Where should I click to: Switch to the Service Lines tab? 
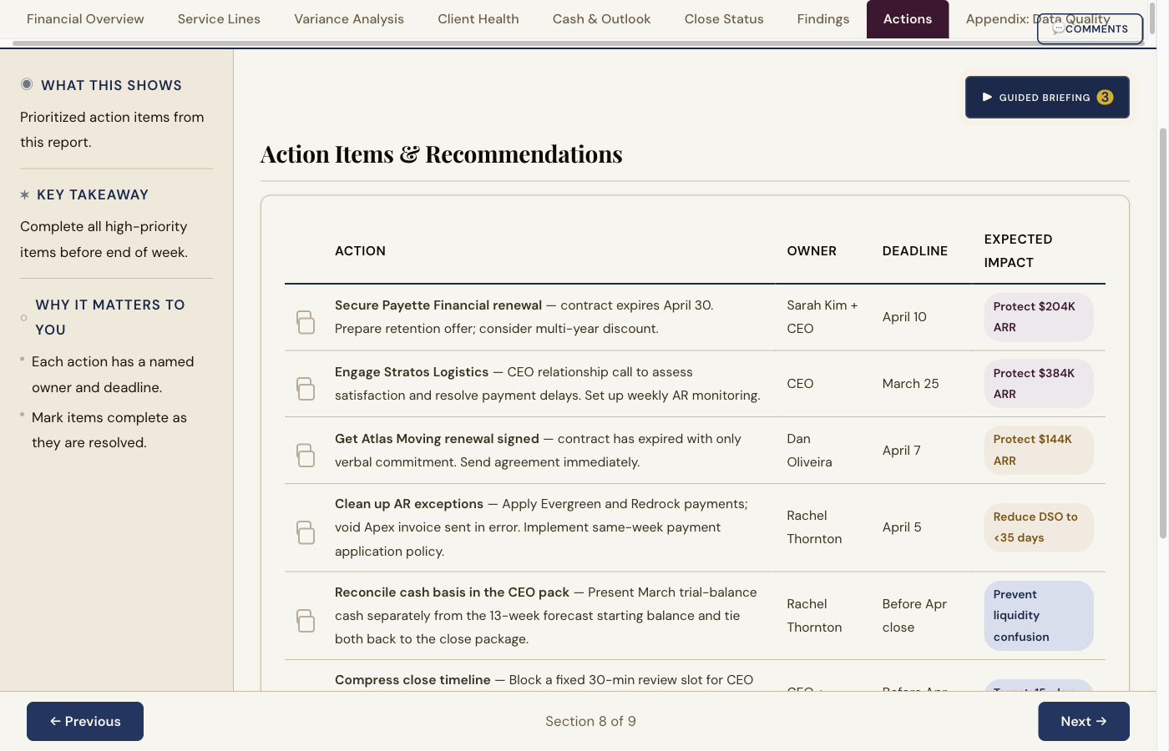click(x=219, y=19)
